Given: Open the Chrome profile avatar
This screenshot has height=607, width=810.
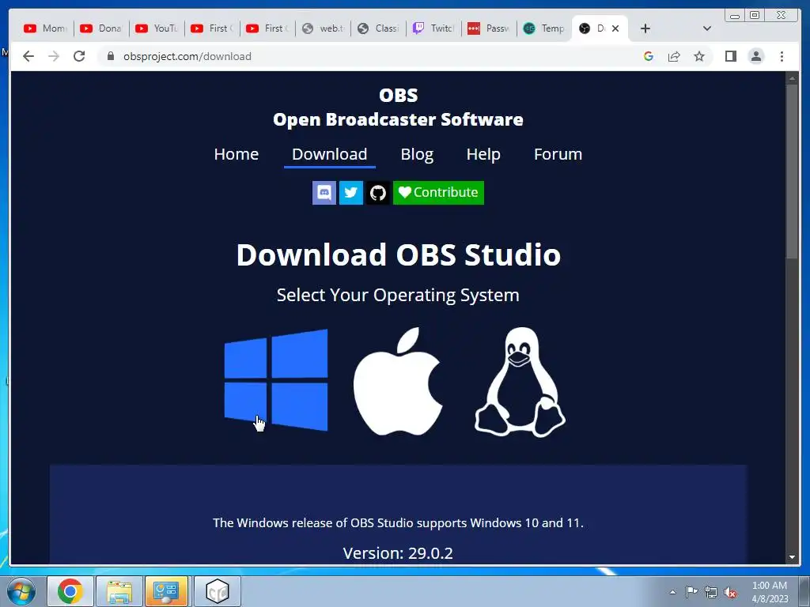Looking at the screenshot, I should 756,56.
